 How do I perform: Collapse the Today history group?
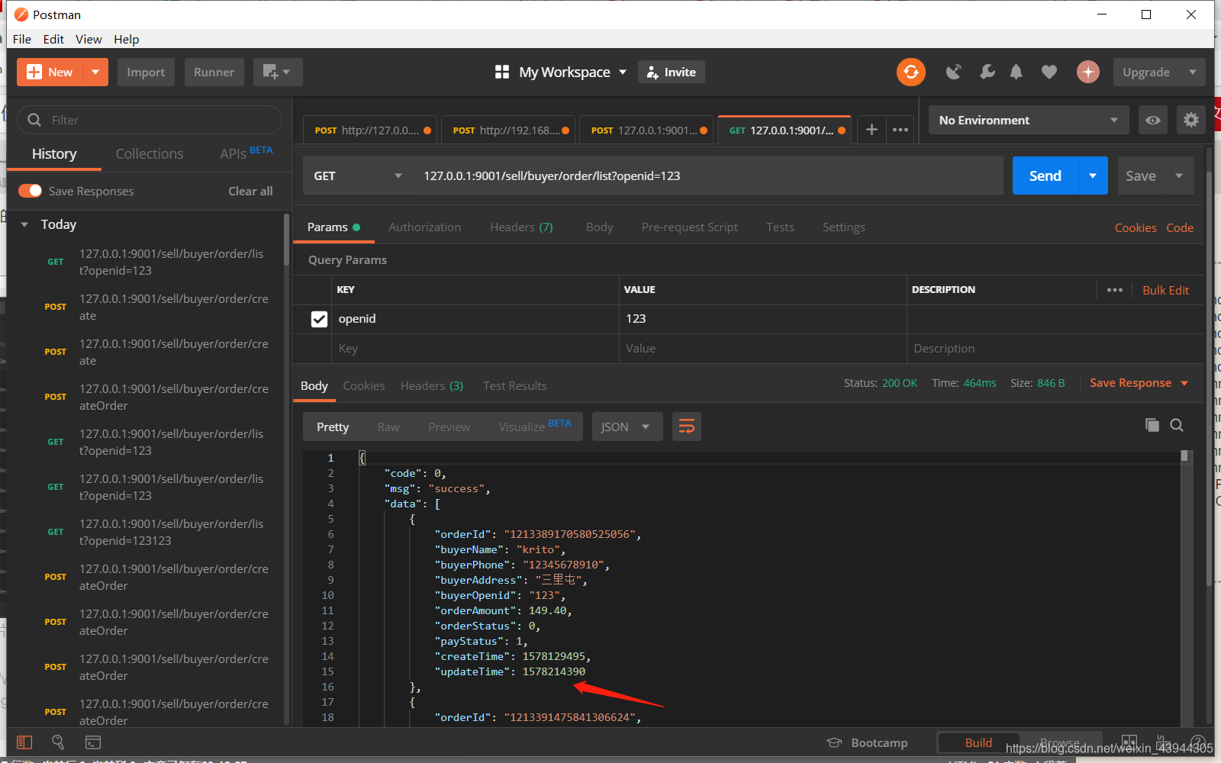point(24,224)
